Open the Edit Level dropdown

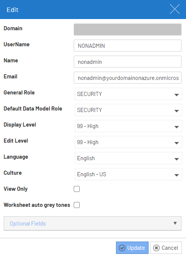128,142
